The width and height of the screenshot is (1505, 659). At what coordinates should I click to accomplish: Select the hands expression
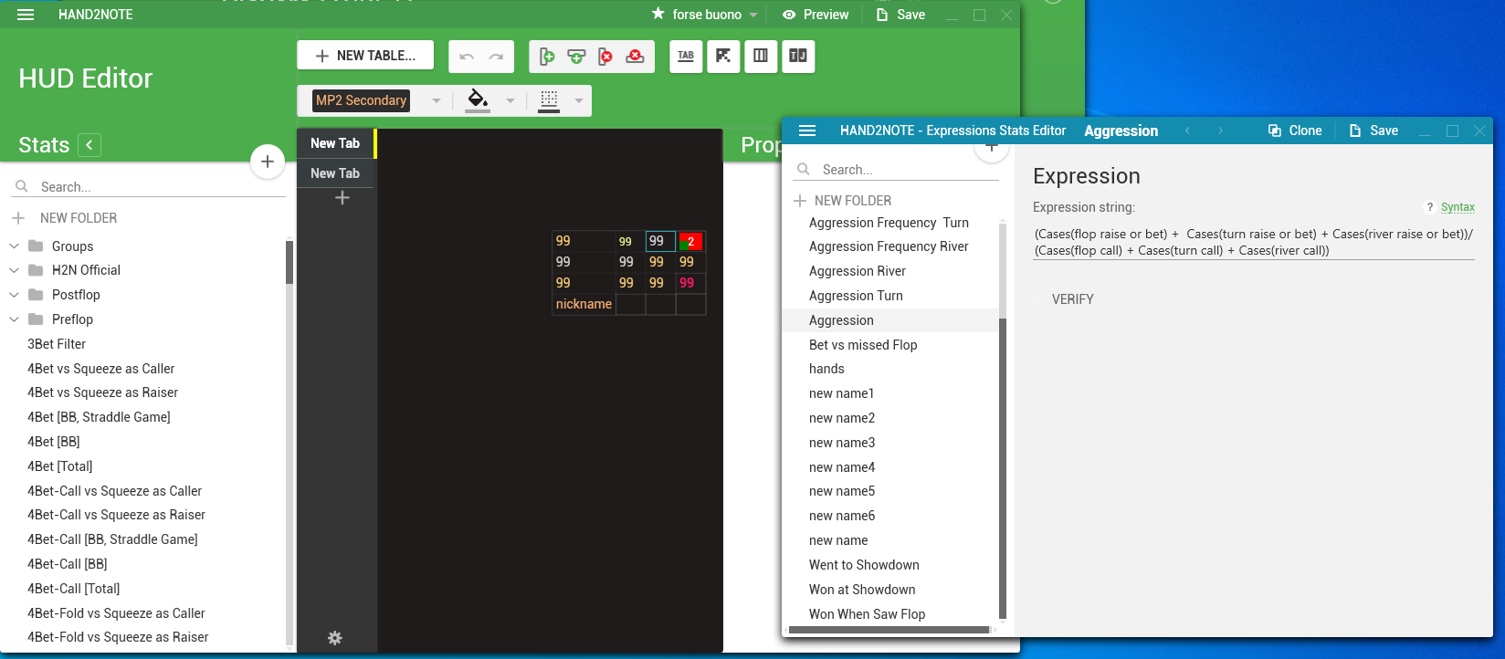826,369
